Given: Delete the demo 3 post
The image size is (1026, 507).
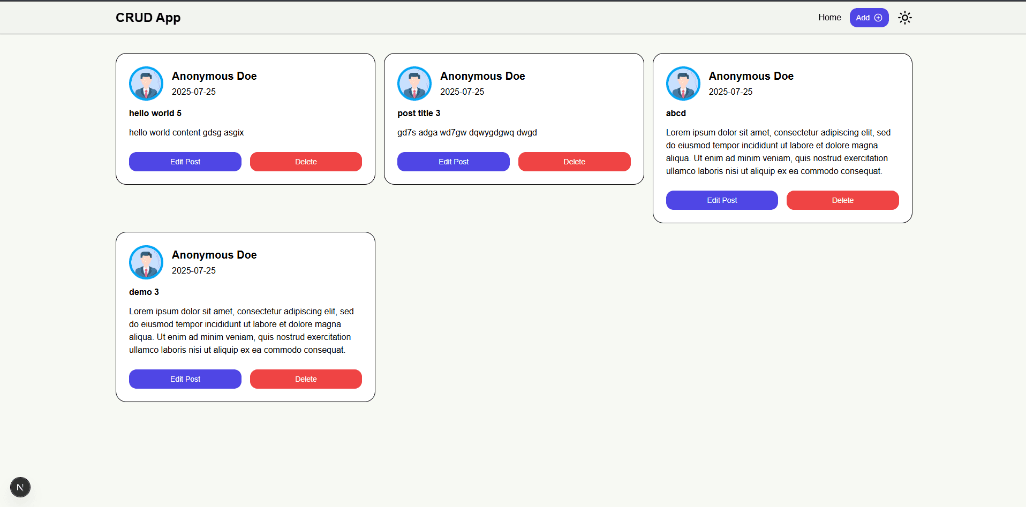Looking at the screenshot, I should click(306, 379).
